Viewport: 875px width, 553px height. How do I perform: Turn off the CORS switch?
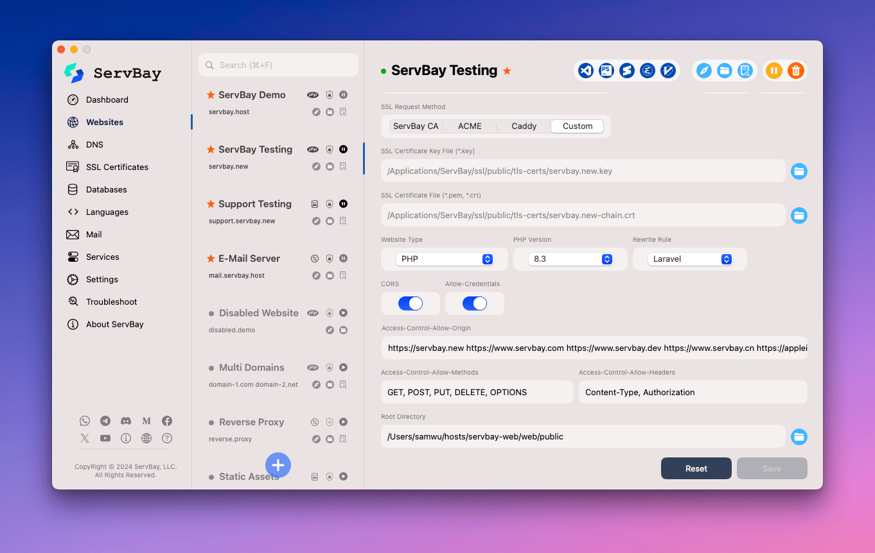click(x=410, y=303)
